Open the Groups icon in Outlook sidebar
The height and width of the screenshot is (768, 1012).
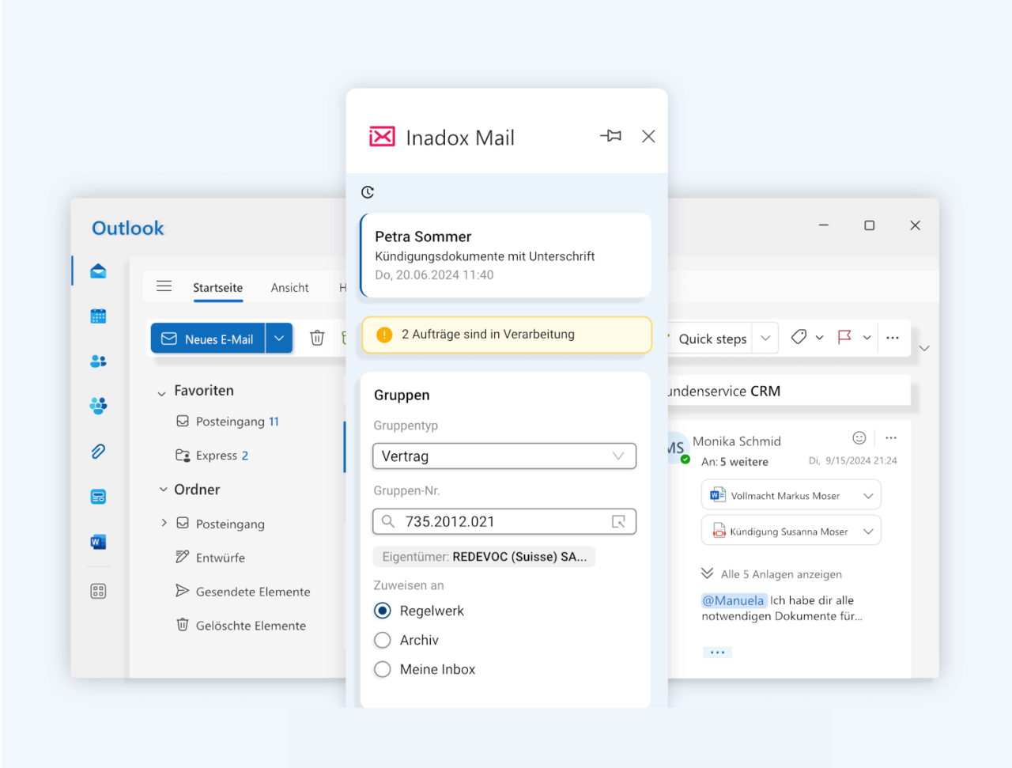[x=98, y=406]
